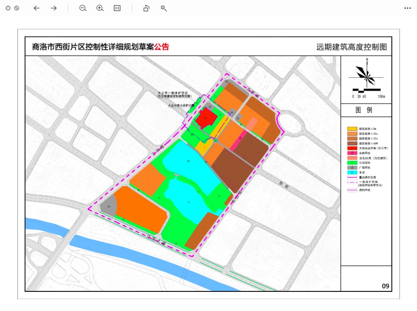Click the 远期建筑高度控制图 heading
Image resolution: width=417 pixels, height=311 pixels.
[352, 47]
